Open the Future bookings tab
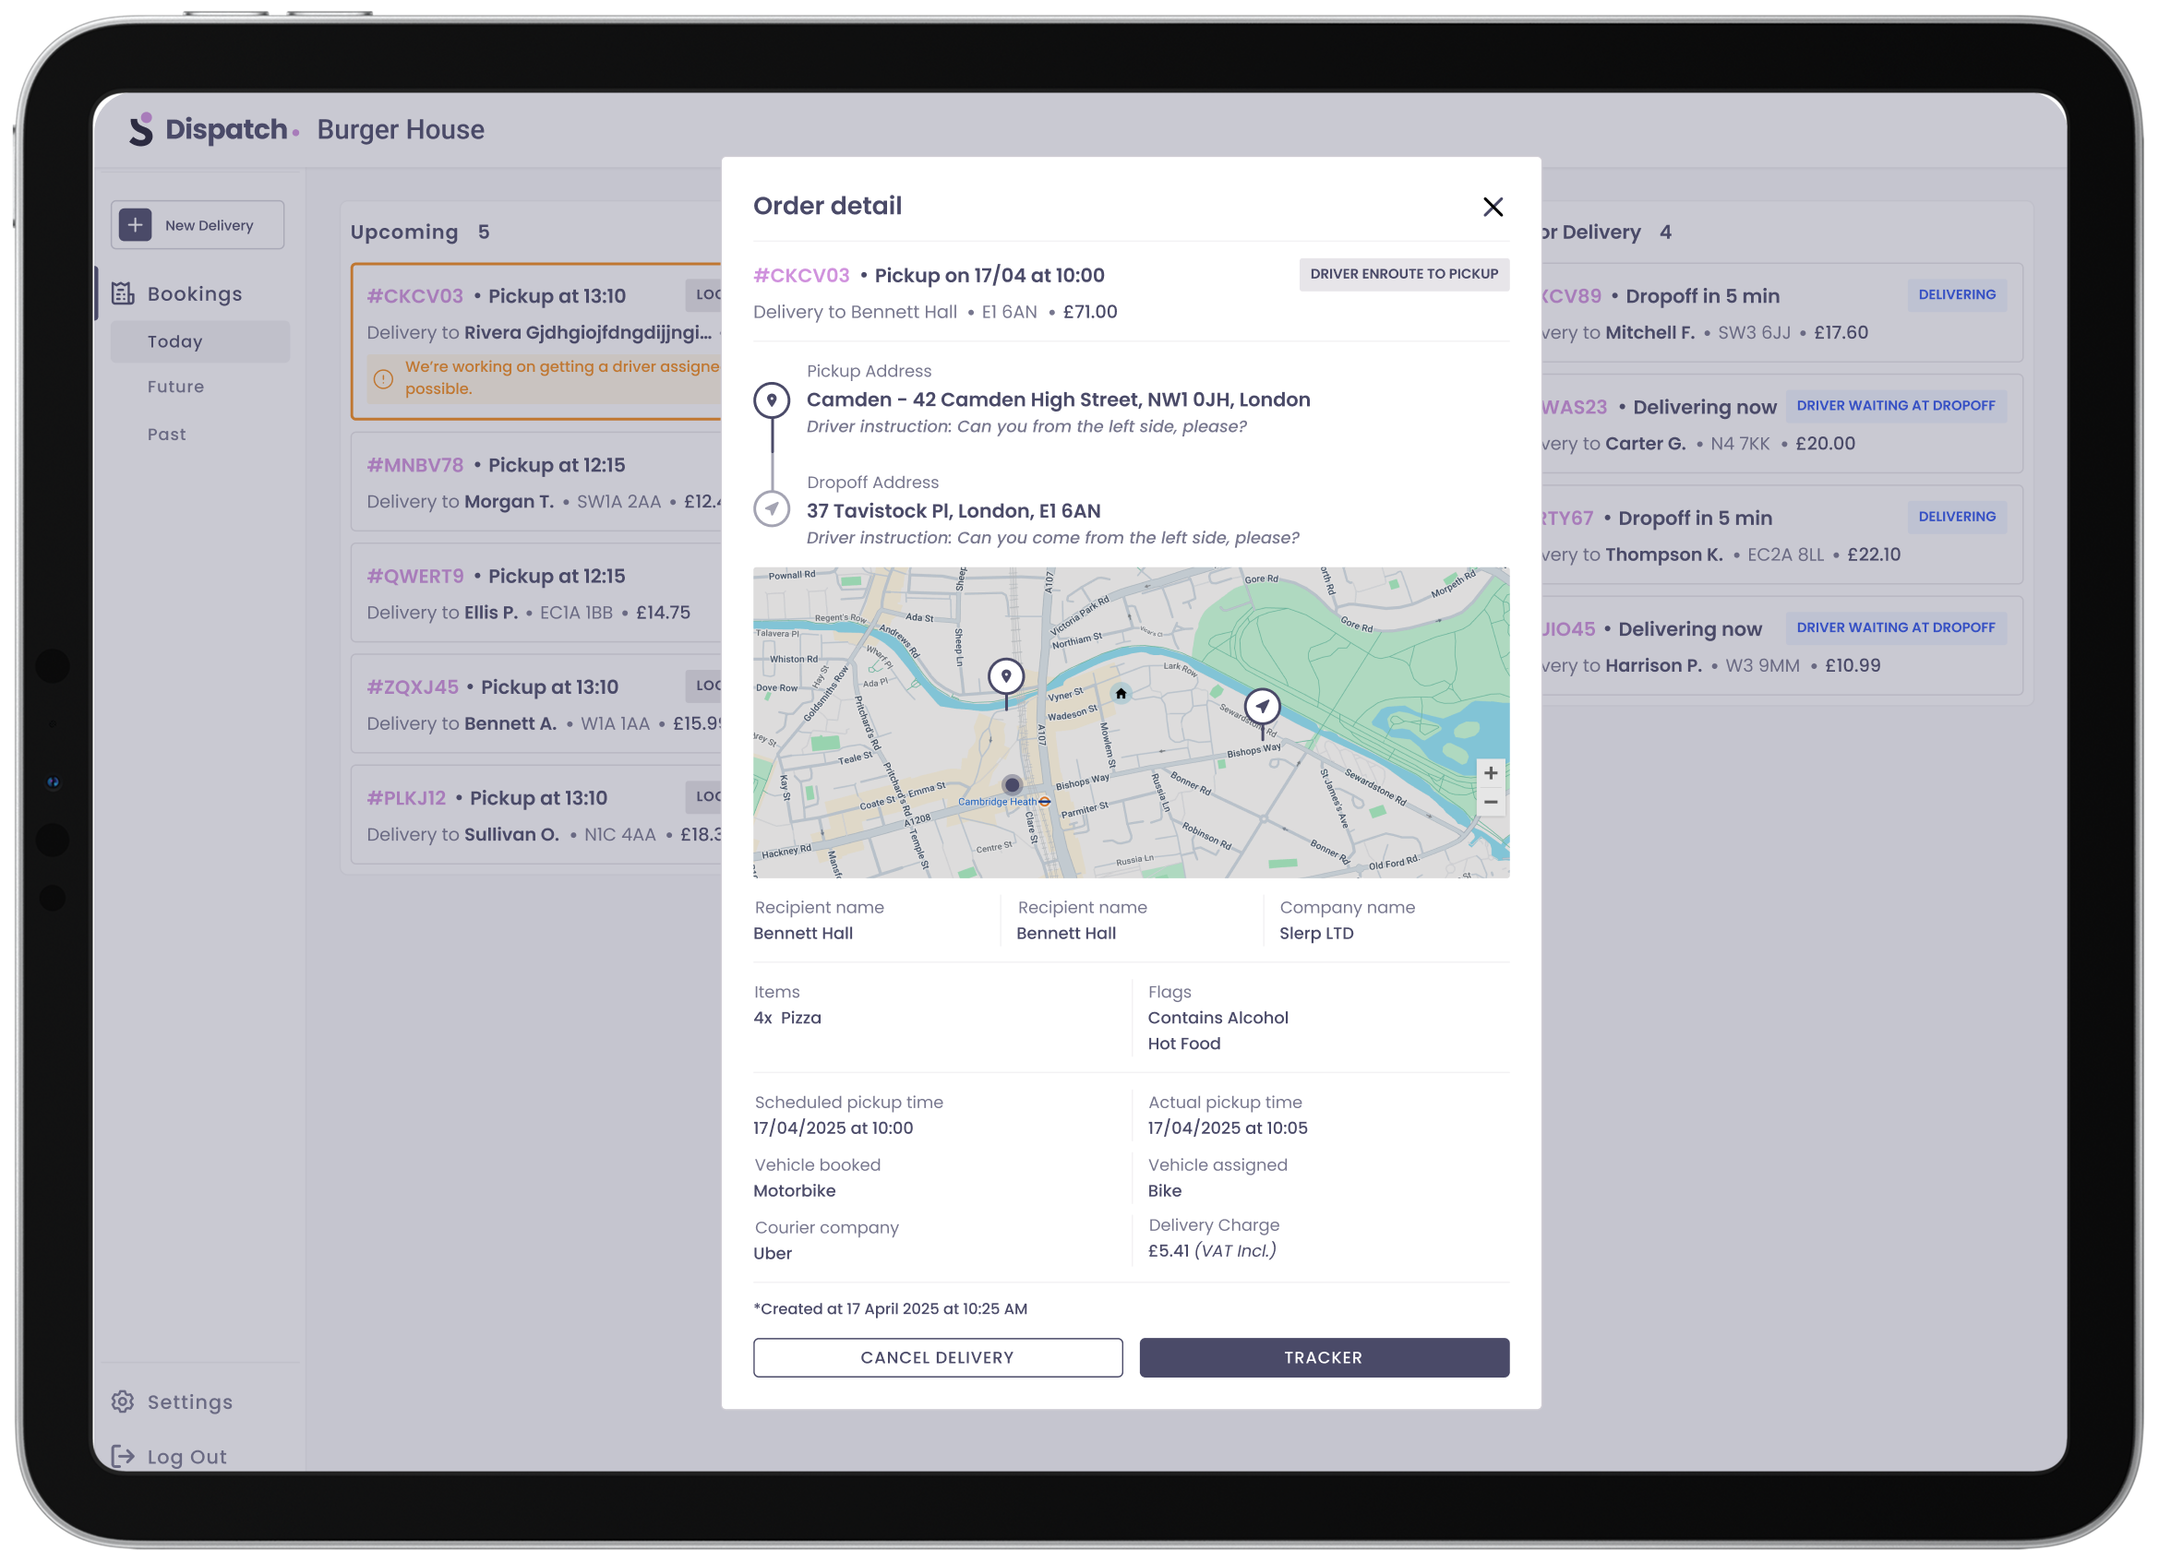This screenshot has height=1563, width=2159. (x=175, y=387)
